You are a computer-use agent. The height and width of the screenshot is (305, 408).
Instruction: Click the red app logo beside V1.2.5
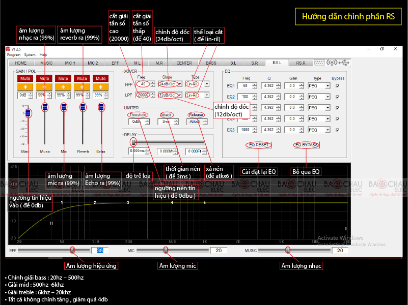[8, 49]
